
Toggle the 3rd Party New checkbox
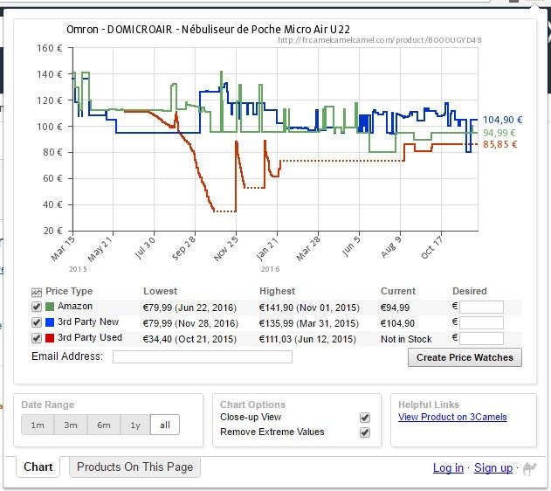pyautogui.click(x=37, y=323)
